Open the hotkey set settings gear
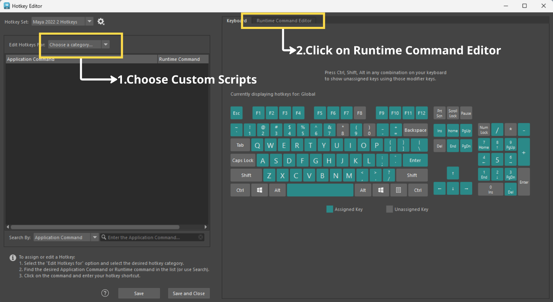Viewport: 553px width, 302px height. click(101, 21)
